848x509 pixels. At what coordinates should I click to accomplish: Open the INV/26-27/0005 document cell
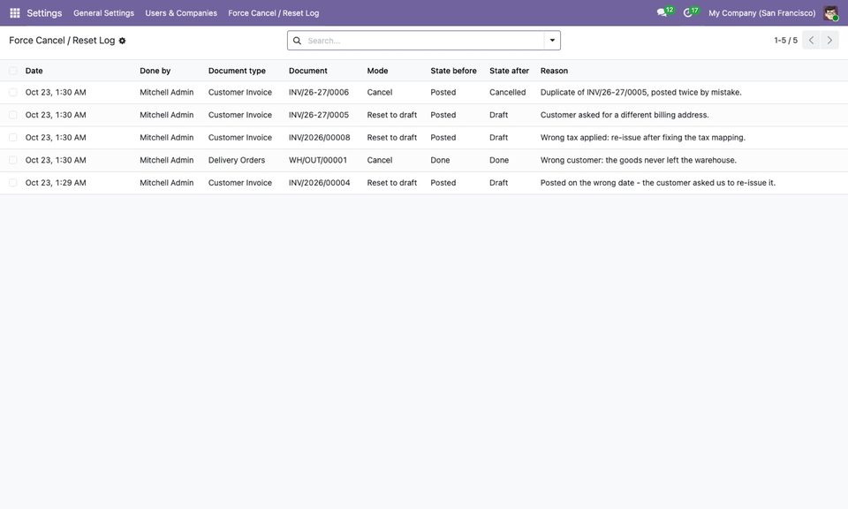(x=319, y=115)
